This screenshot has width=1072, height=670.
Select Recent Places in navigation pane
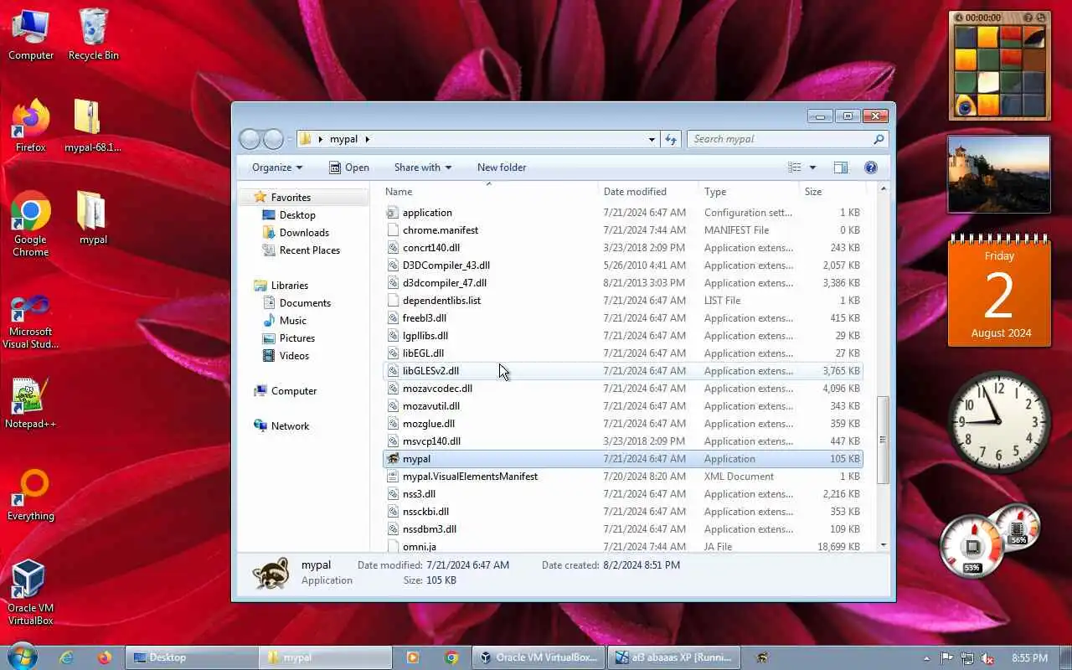pos(309,250)
